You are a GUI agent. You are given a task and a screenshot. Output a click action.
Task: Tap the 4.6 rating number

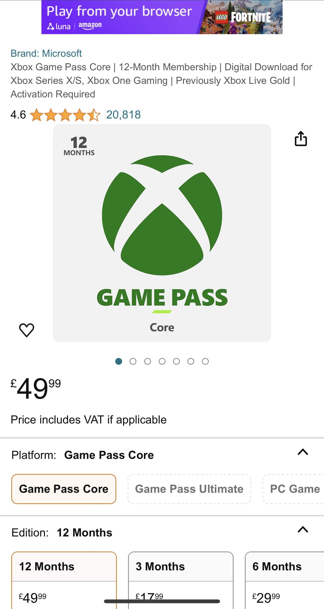tap(18, 115)
